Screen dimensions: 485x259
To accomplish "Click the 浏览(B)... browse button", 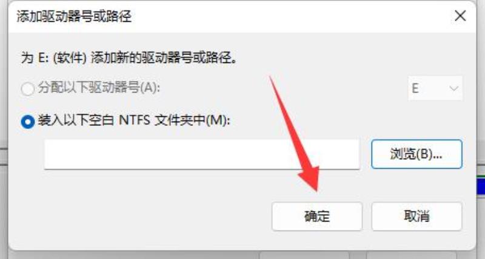I will click(x=416, y=154).
